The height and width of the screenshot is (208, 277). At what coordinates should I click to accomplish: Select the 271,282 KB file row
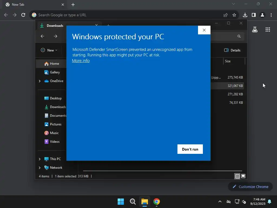227,94
